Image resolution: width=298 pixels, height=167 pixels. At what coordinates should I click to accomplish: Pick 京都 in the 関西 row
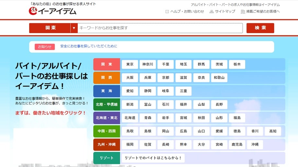tap(166, 78)
